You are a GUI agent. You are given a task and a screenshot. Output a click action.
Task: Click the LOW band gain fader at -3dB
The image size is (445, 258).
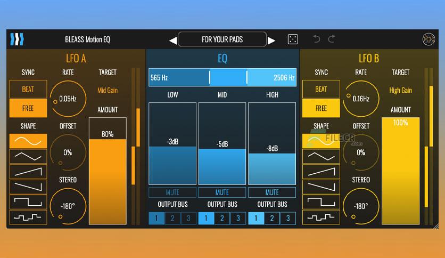coord(172,143)
